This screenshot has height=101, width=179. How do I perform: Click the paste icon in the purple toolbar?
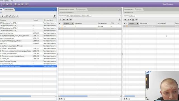point(11,4)
